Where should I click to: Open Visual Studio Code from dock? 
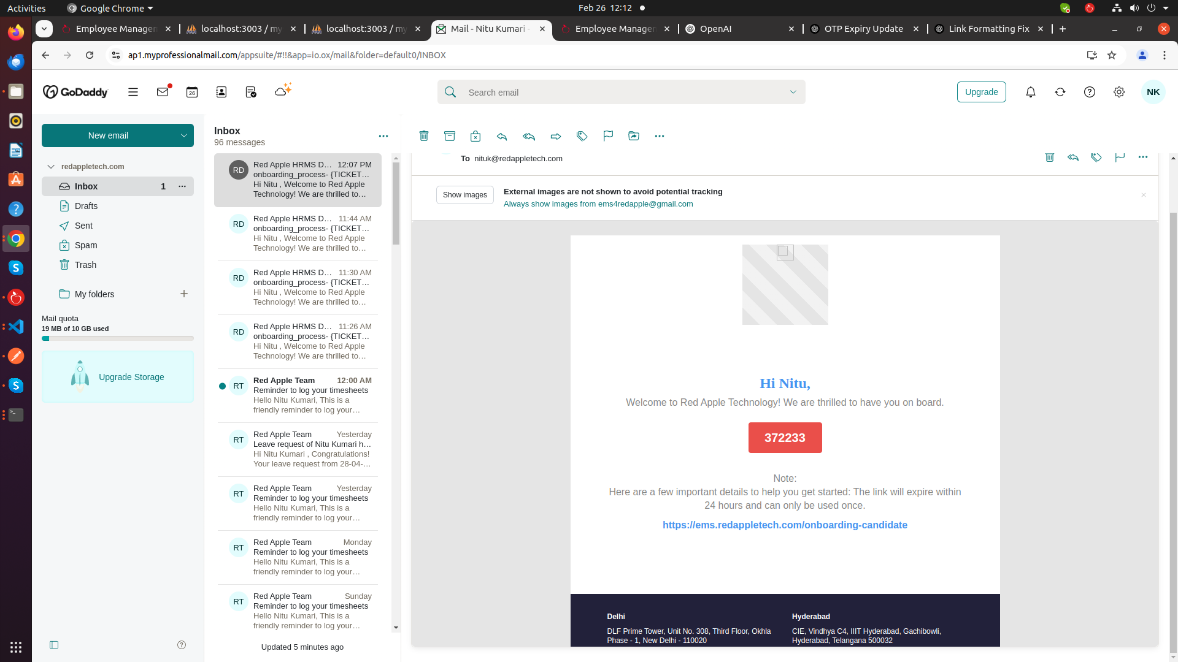click(x=16, y=327)
